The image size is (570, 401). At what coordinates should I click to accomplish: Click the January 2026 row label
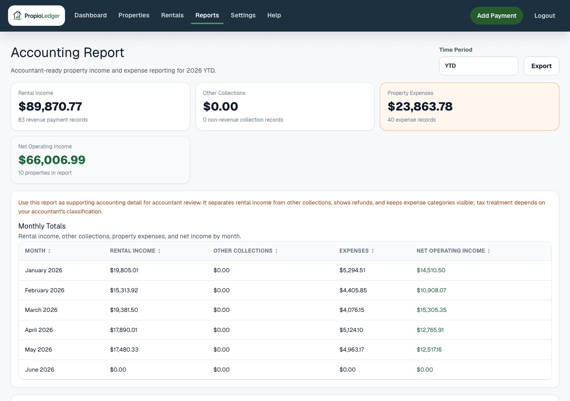point(44,270)
